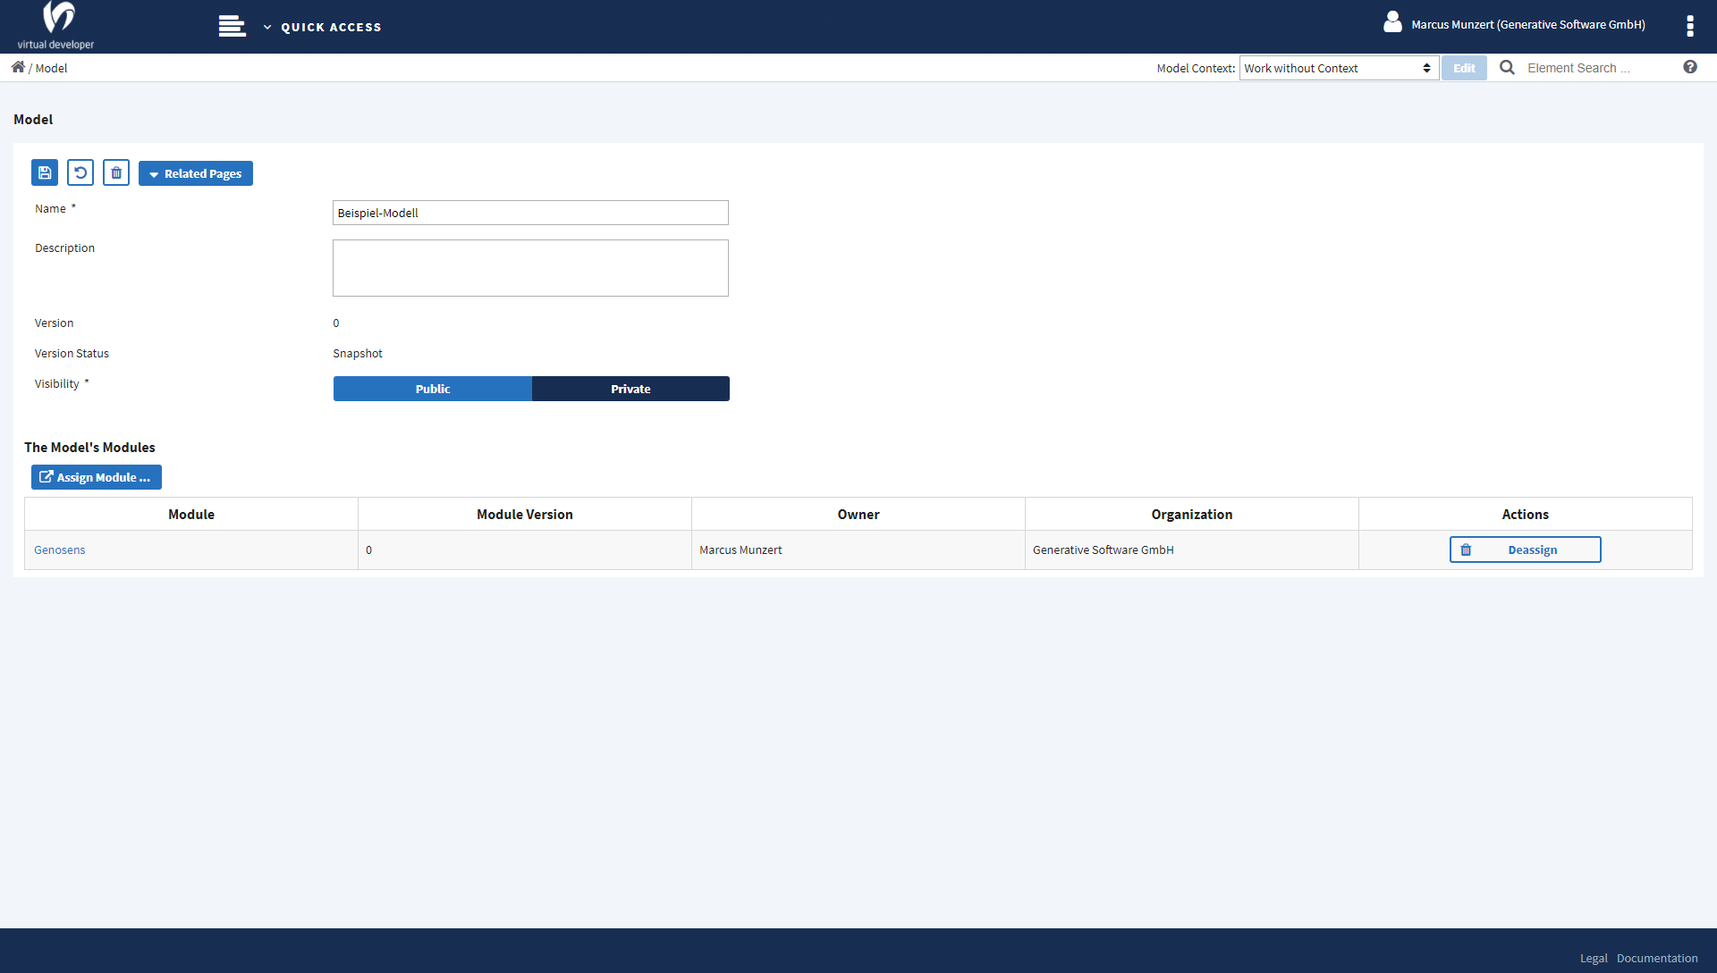Click the Organization column header

coord(1192,515)
